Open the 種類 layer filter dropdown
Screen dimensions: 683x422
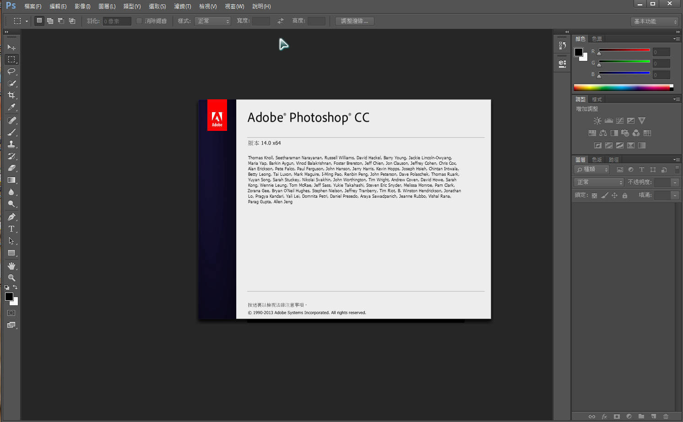coord(592,169)
